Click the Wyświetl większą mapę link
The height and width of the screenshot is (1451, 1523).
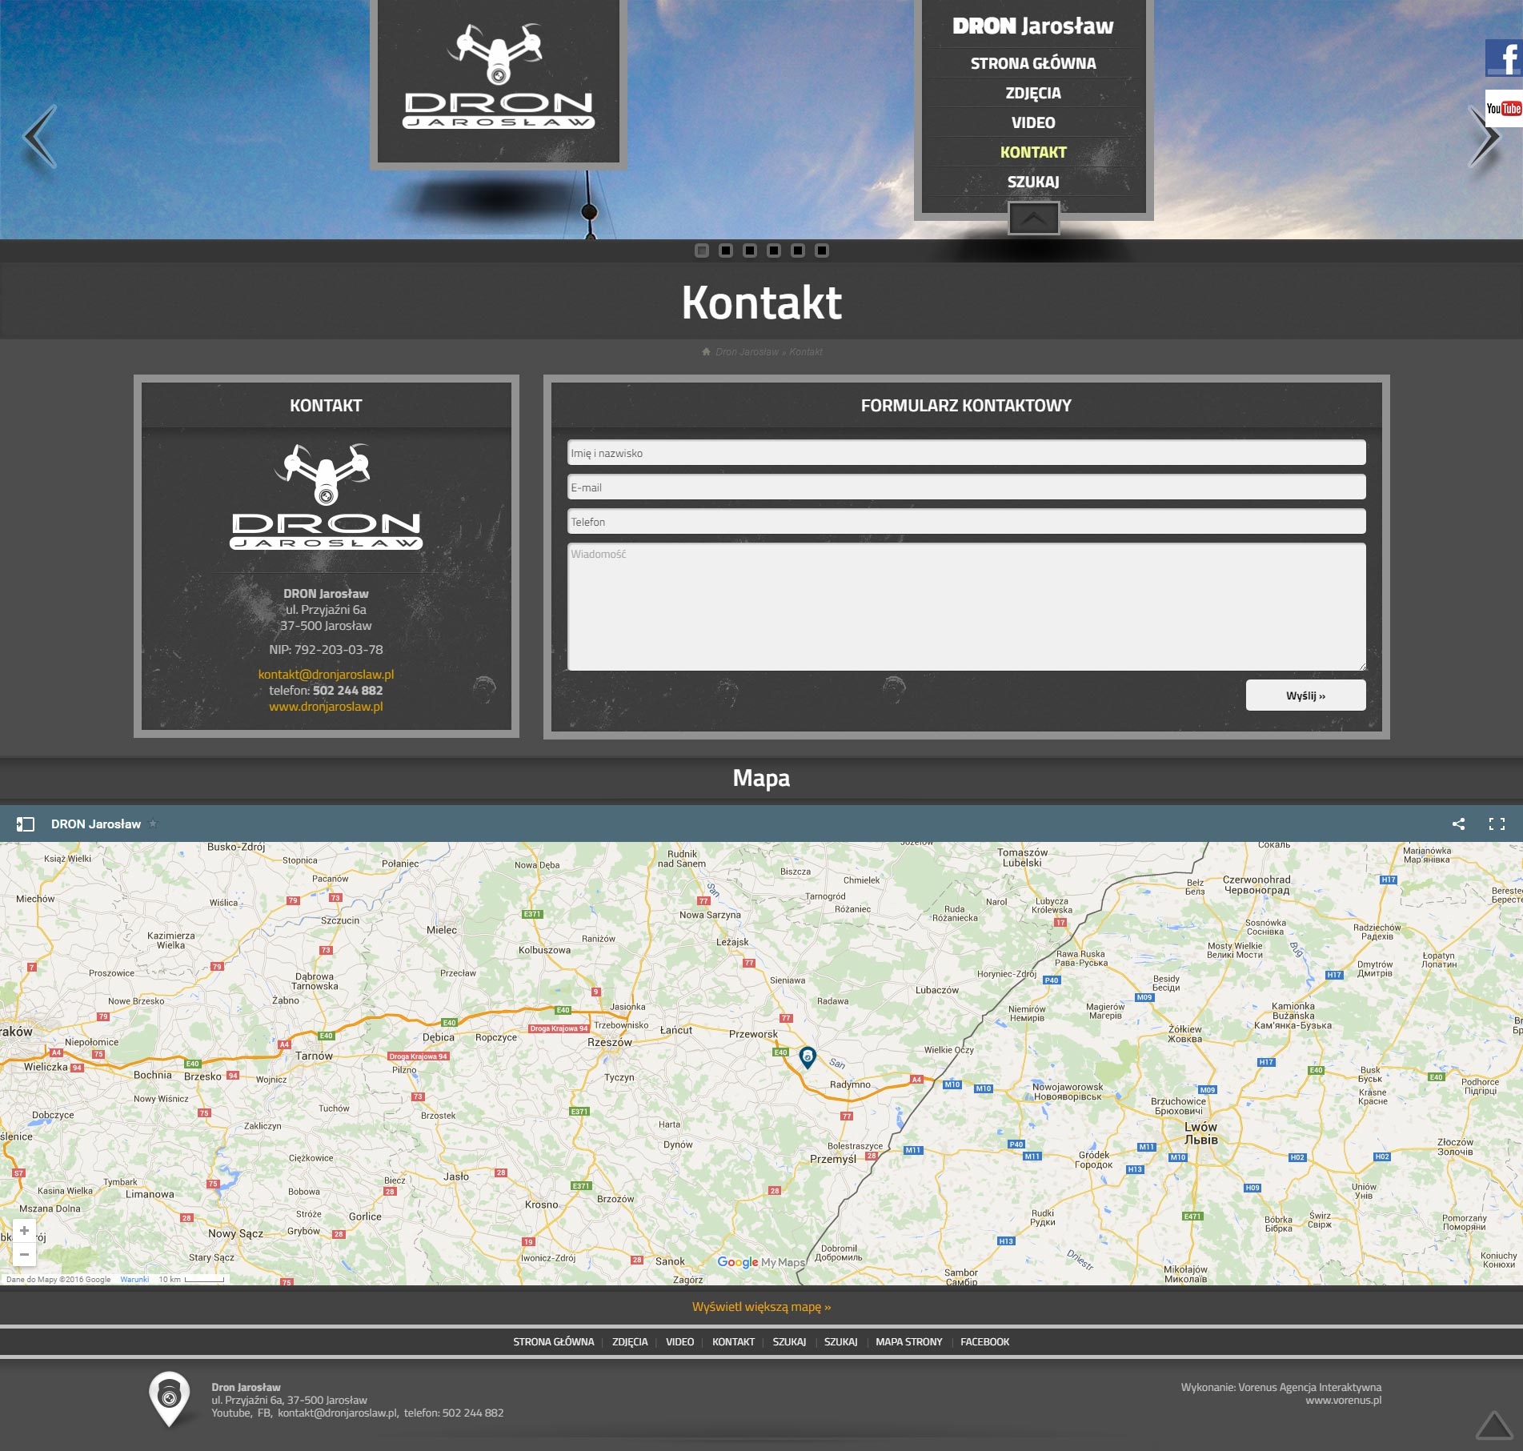click(x=761, y=1306)
